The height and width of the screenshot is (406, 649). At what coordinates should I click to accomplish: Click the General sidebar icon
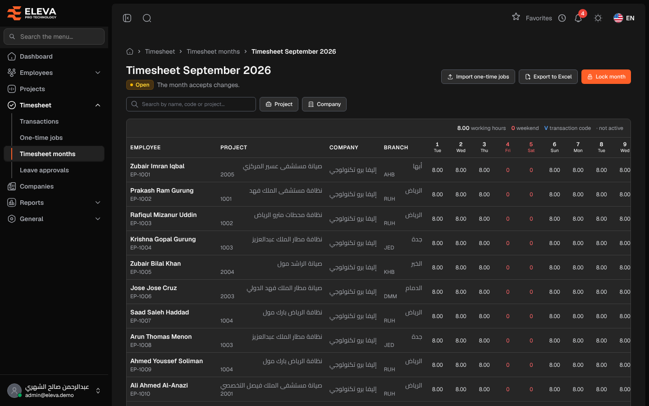[12, 219]
